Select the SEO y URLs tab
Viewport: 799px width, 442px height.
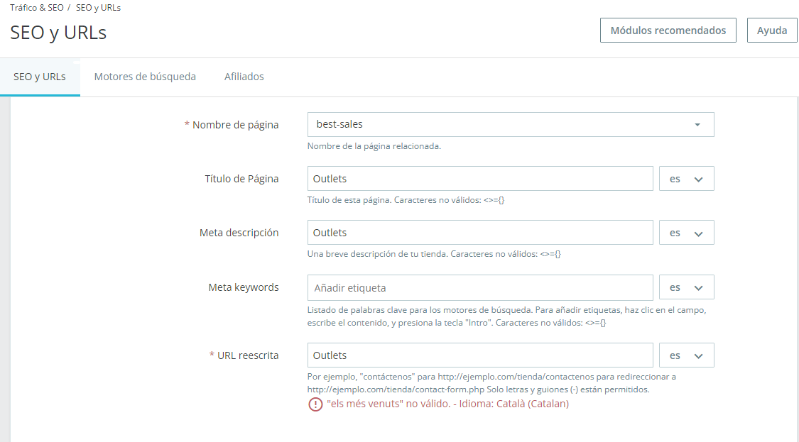pos(40,77)
